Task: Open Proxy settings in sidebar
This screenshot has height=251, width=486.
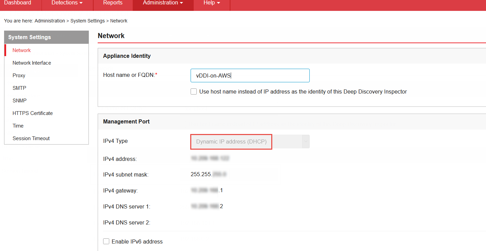Action: point(19,76)
